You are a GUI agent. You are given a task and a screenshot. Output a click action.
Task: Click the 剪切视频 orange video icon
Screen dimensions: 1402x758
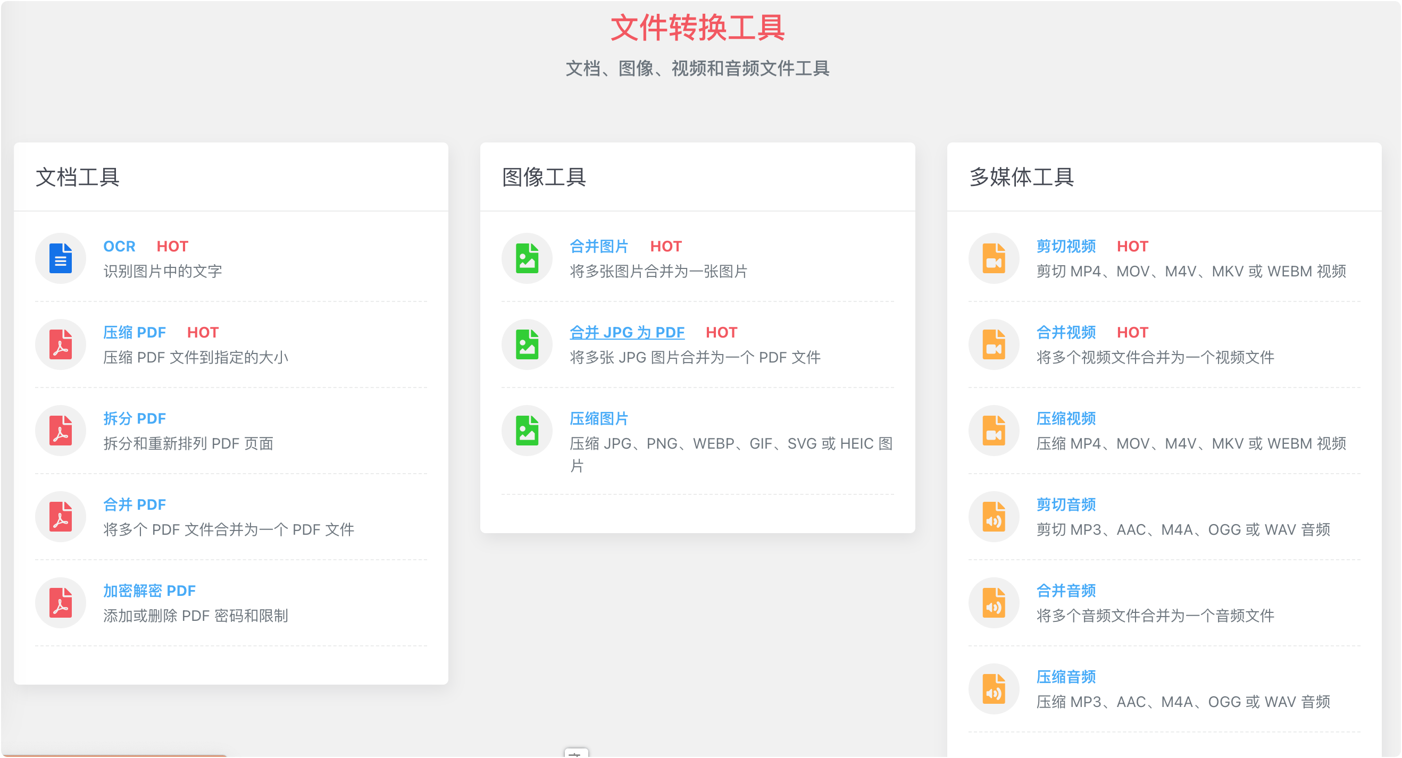tap(994, 258)
